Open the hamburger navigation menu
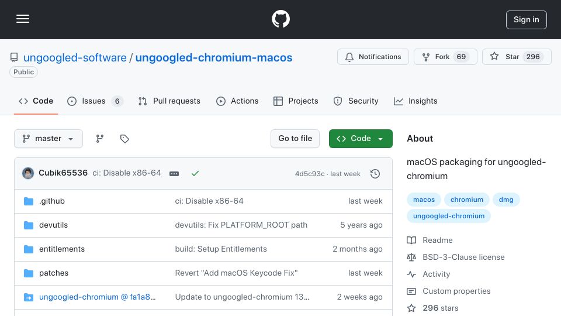Screen dimensions: 561x316 coord(23,19)
